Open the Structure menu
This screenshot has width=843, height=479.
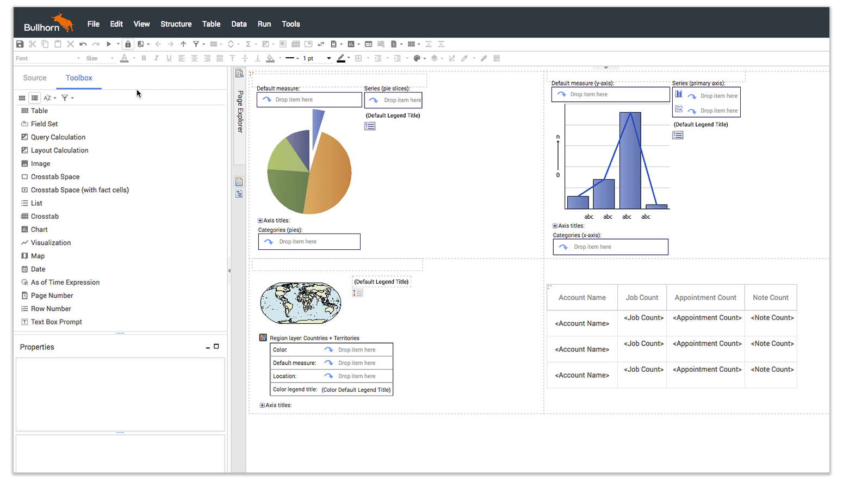176,24
